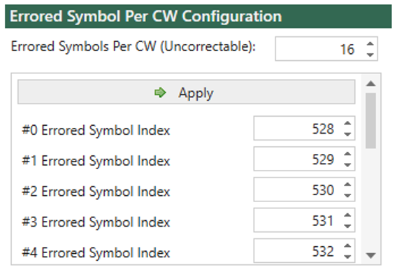Apply the errored symbol configuration
Viewport: 397px width, 272px height.
click(x=187, y=92)
